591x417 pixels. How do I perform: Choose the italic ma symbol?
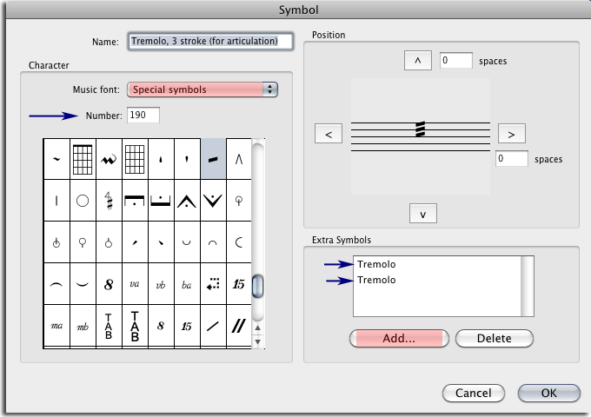coord(56,326)
